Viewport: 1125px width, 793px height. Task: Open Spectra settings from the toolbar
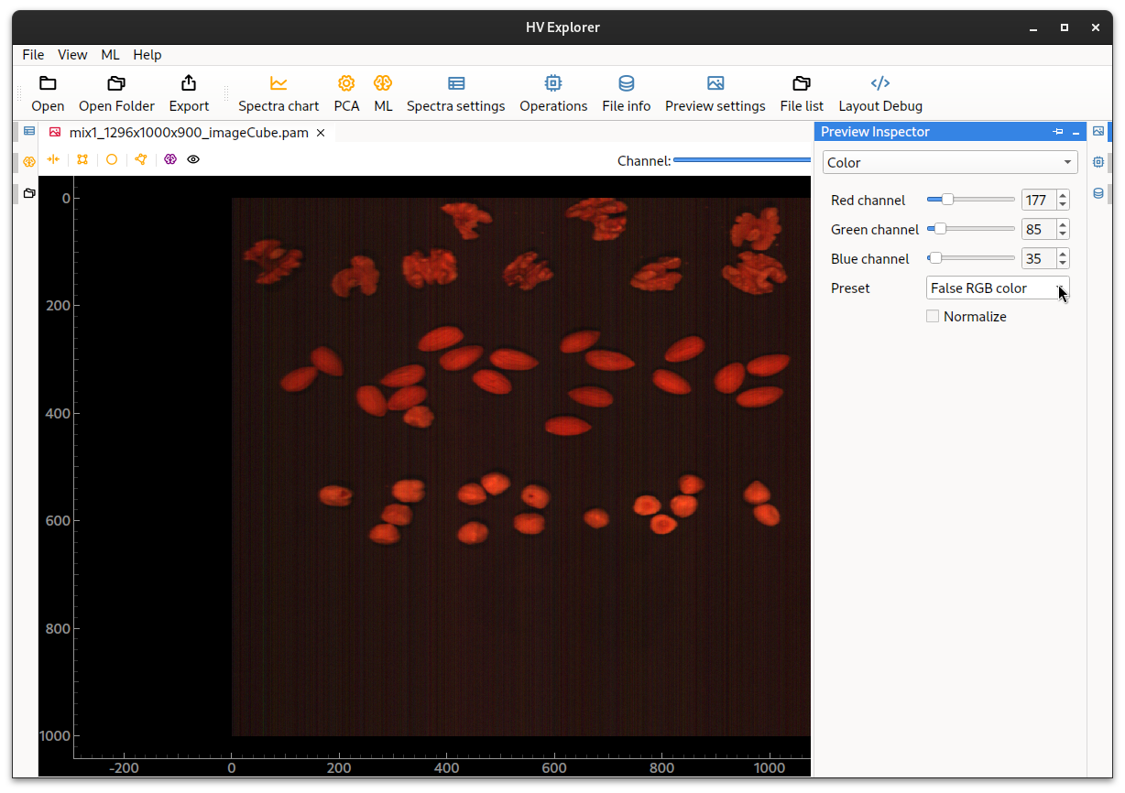pyautogui.click(x=455, y=94)
